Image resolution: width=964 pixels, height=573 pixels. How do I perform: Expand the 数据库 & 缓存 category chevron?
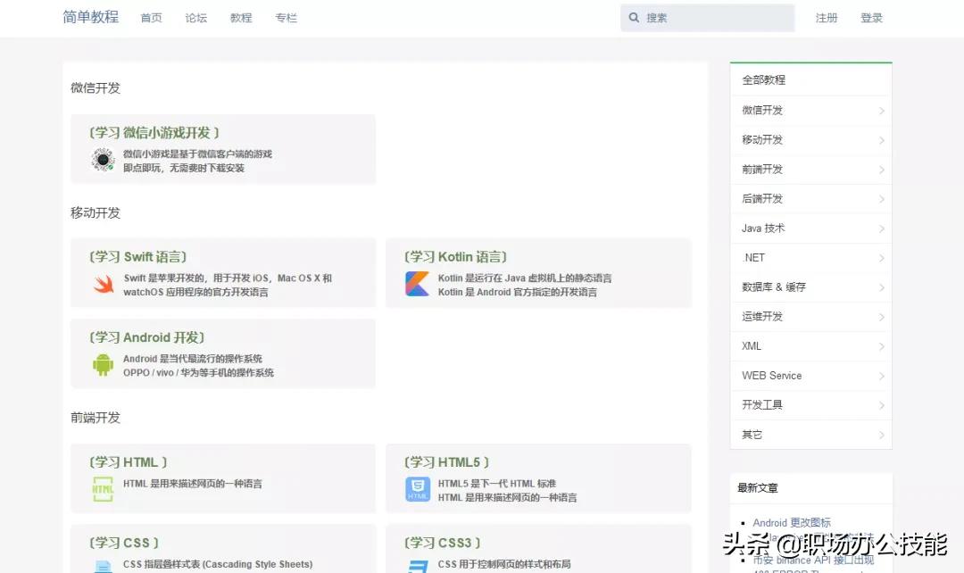pos(882,286)
